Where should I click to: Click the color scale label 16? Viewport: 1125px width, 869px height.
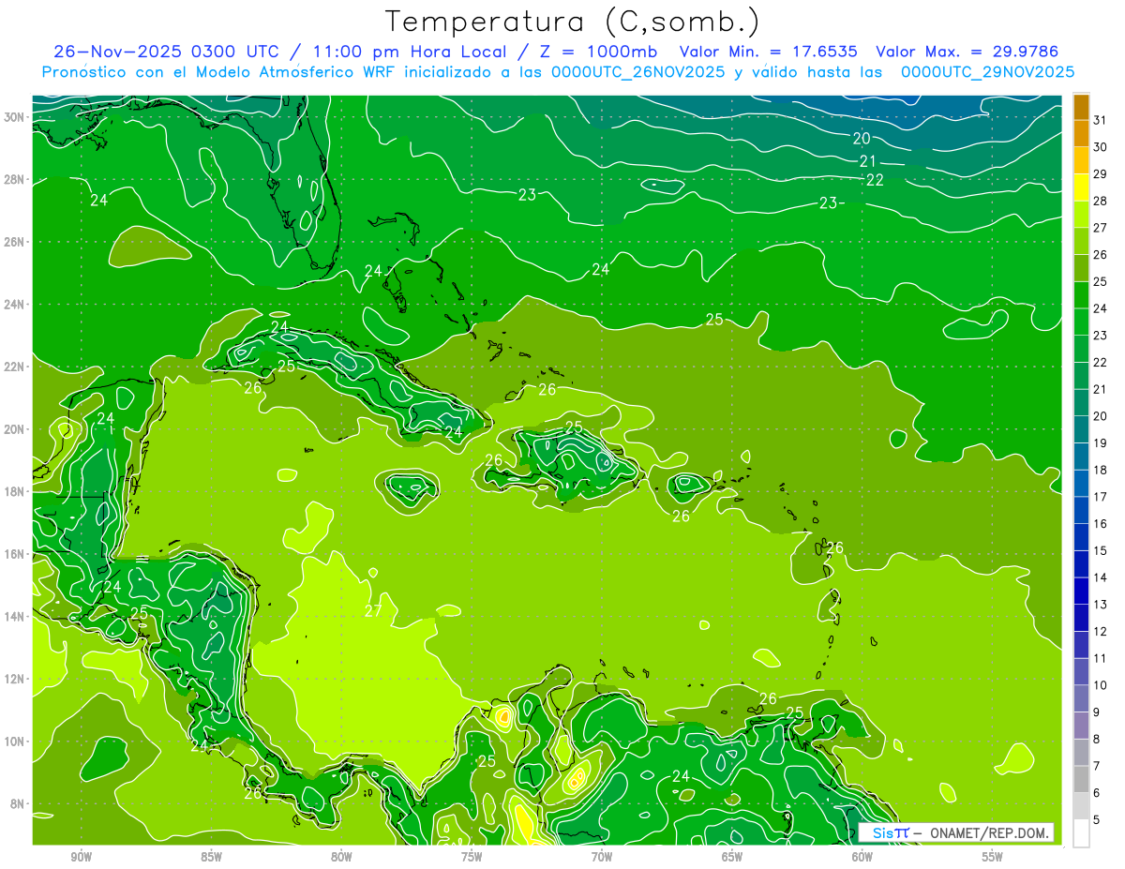[x=1101, y=523]
